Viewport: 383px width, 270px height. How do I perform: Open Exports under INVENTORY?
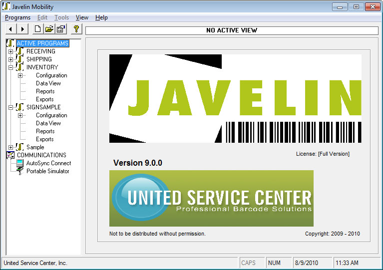coord(45,99)
